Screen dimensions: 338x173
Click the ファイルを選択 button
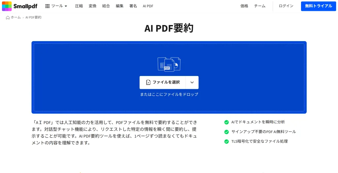click(162, 82)
